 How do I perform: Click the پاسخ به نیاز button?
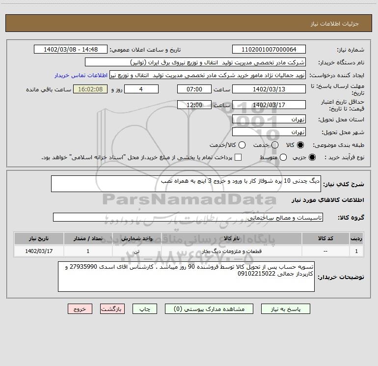click(x=285, y=309)
